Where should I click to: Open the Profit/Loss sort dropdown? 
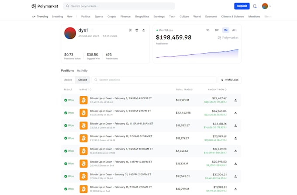pyautogui.click(x=230, y=80)
